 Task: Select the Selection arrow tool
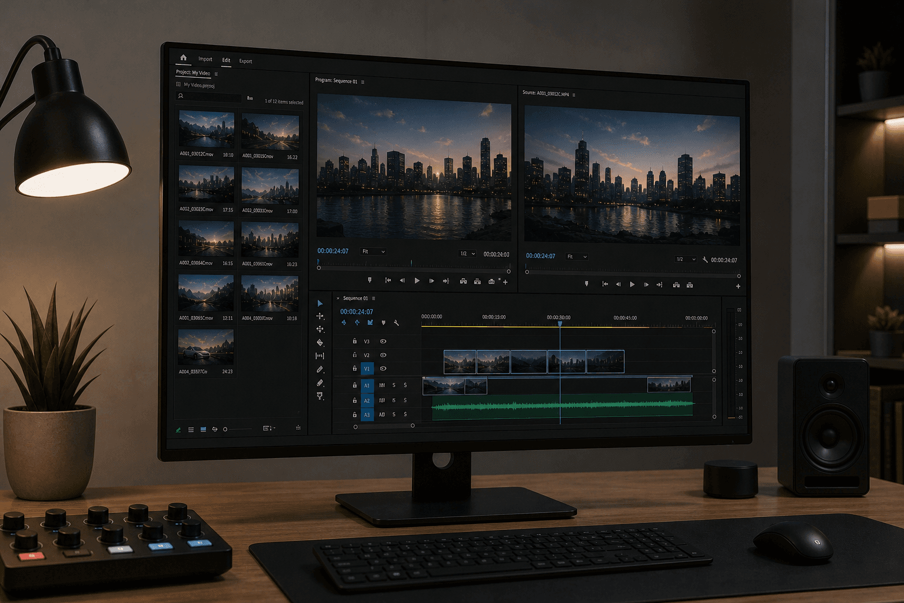(320, 303)
